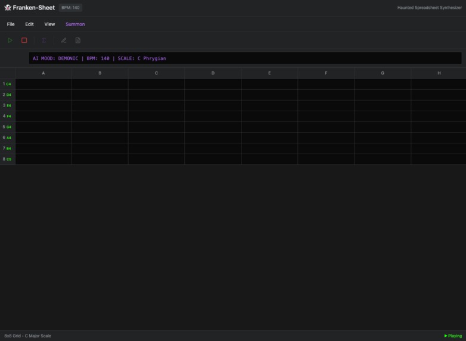
Task: Start playback with the green play icon
Action: click(10, 40)
